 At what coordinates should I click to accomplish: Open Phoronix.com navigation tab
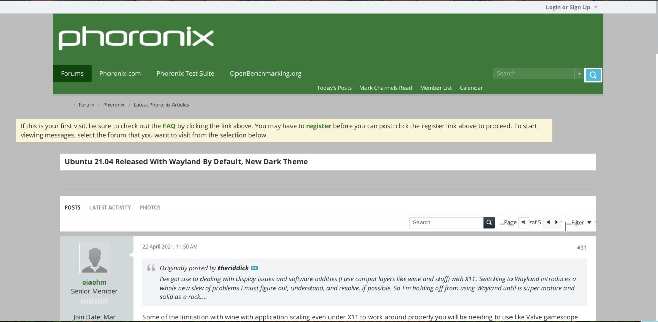tap(120, 73)
